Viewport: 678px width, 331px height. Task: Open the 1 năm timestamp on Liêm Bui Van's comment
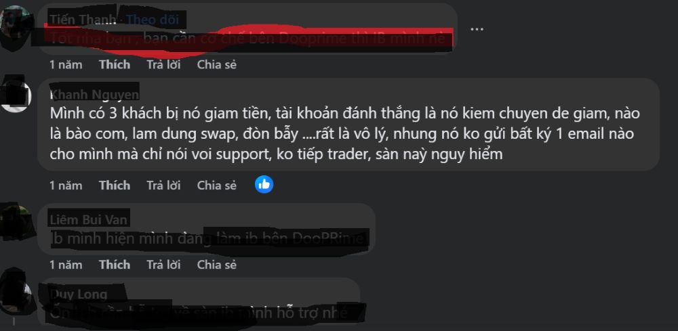point(66,265)
